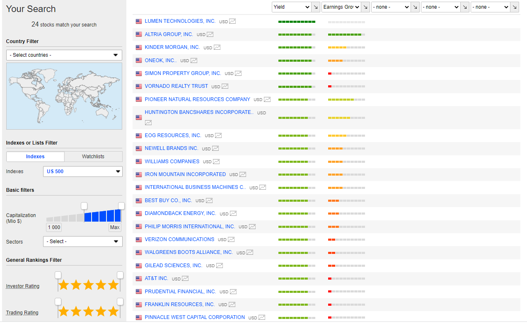Open chart icon for Pioneer Natural Resources
Viewport: 527px width, 326px height.
(x=267, y=99)
